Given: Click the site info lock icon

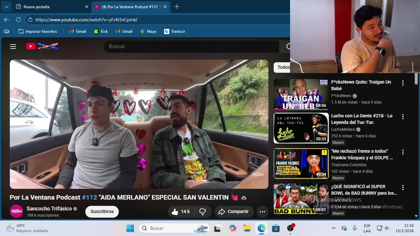Looking at the screenshot, I should coord(30,20).
